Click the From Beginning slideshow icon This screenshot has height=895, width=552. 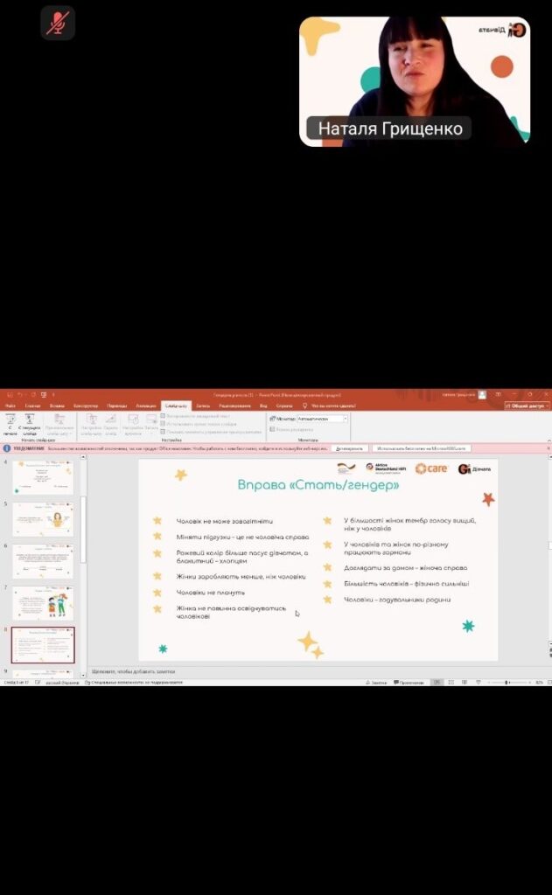point(10,421)
